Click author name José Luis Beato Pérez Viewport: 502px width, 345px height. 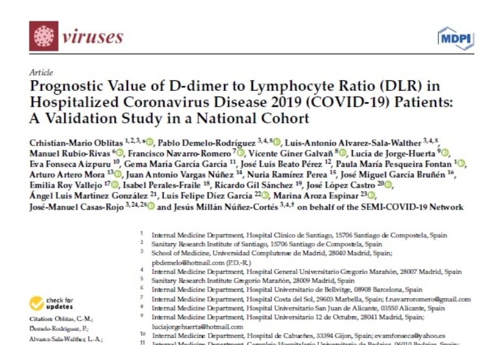pos(281,164)
